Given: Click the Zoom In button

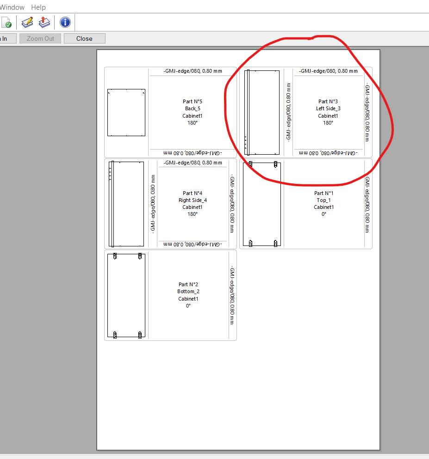Looking at the screenshot, I should (8, 38).
